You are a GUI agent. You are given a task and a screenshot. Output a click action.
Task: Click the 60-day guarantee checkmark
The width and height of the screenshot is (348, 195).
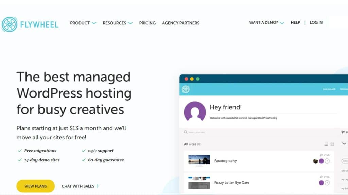point(84,160)
